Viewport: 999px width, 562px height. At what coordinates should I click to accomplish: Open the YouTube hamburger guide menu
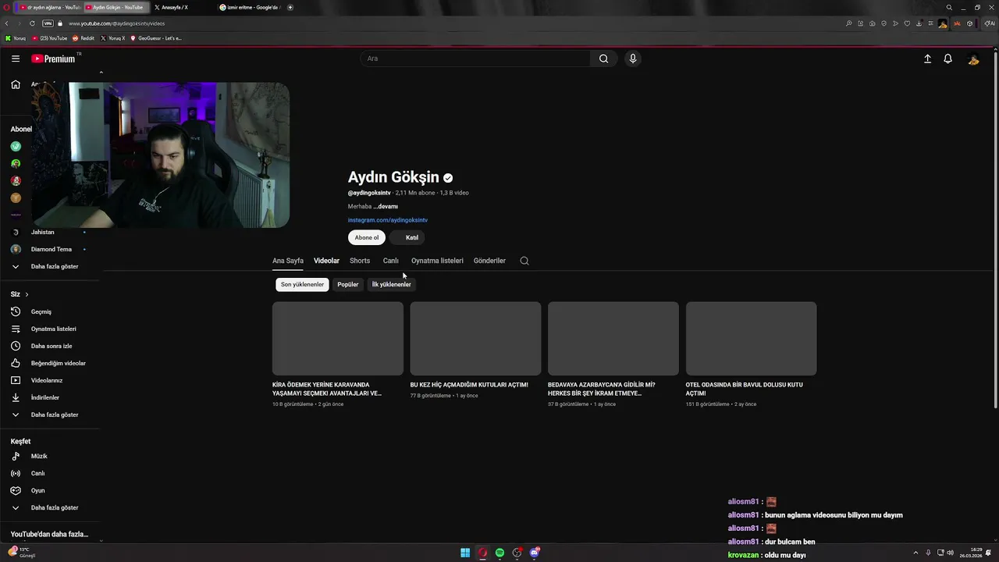16,59
